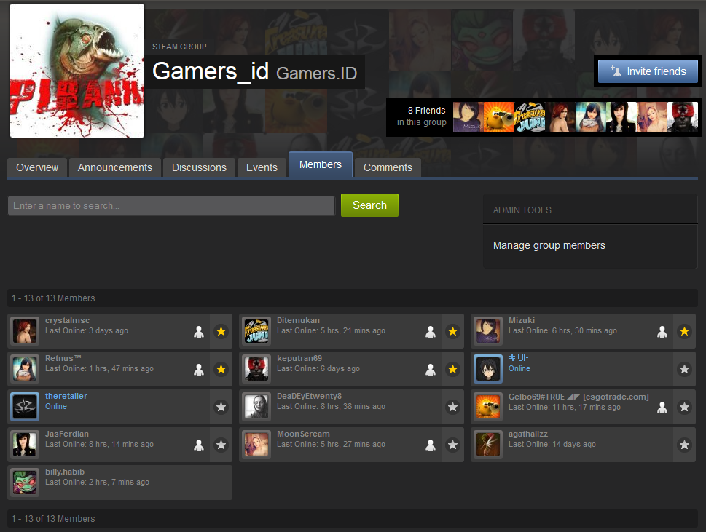Toggle the grey star beside Gelbo69#TRUE
The image size is (706, 532).
(684, 407)
